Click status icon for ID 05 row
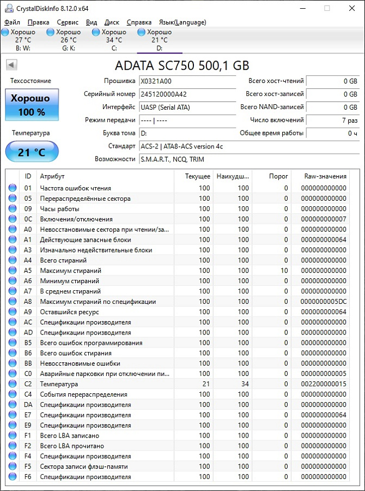The height and width of the screenshot is (491, 365). point(13,198)
